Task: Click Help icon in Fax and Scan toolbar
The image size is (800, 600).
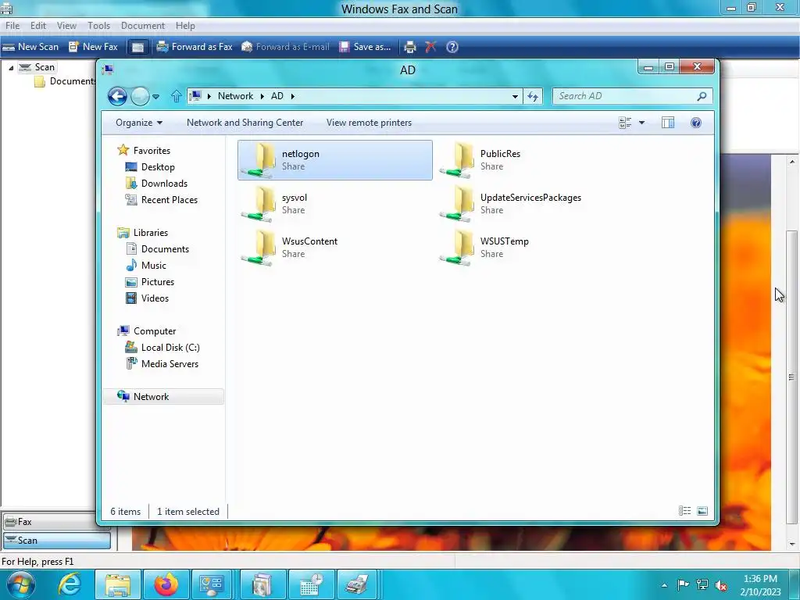Action: click(x=452, y=47)
